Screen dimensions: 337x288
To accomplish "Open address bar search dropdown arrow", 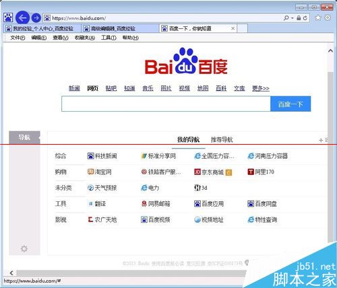I will pyautogui.click(x=293, y=18).
